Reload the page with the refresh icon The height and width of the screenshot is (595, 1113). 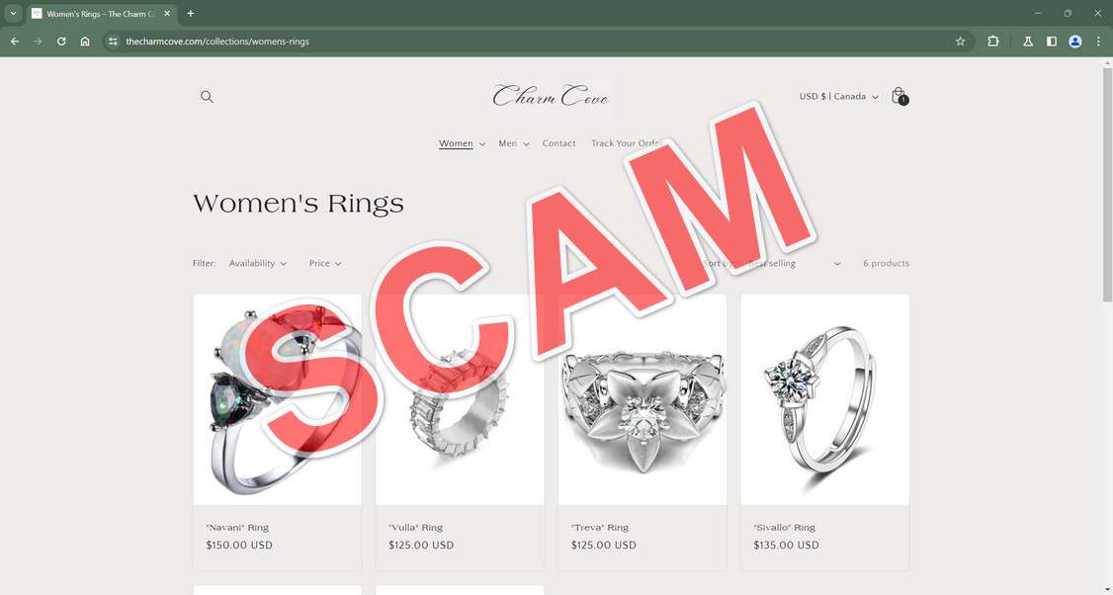[x=61, y=42]
